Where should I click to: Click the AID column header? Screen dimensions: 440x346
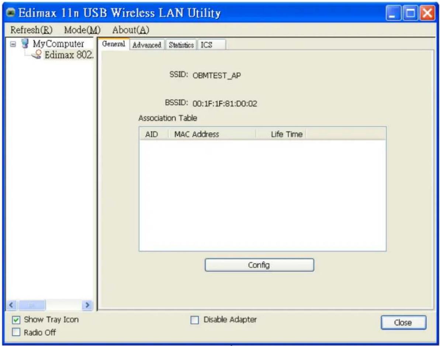coord(153,134)
